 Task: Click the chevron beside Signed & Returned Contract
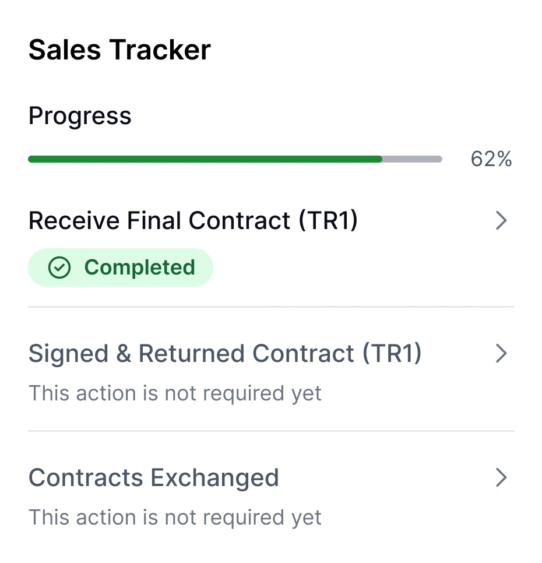coord(501,354)
